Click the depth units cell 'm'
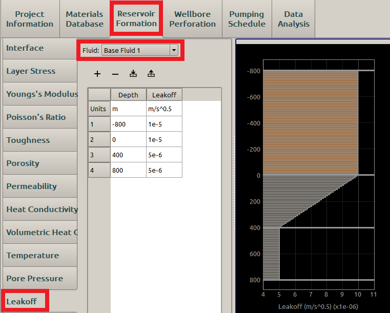This screenshot has height=313, width=390. pos(128,109)
